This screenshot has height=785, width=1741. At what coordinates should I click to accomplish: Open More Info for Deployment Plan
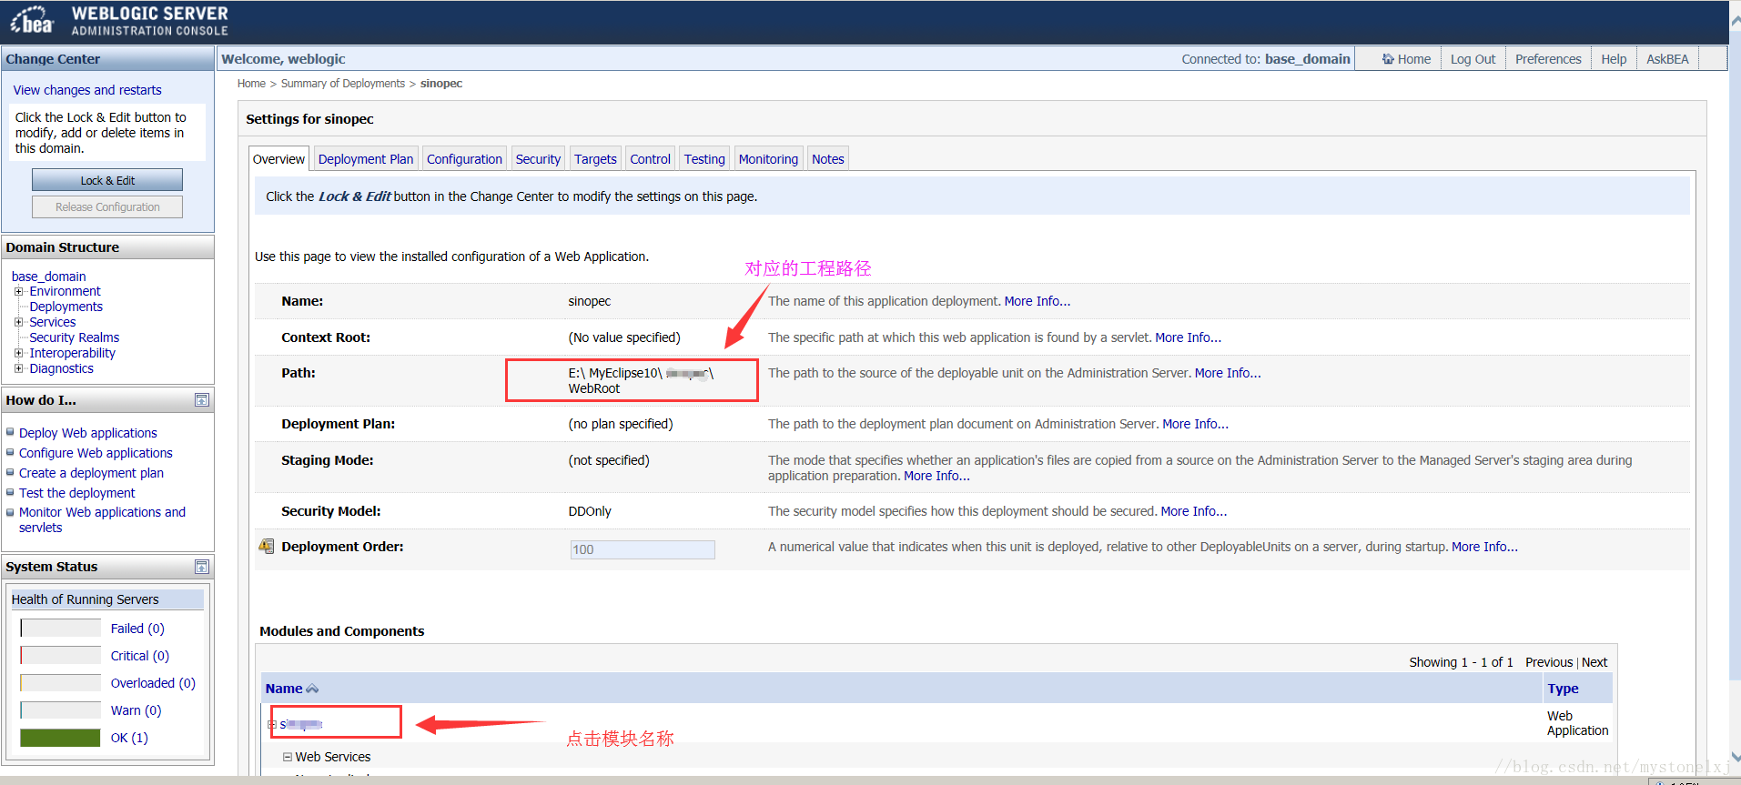1195,424
